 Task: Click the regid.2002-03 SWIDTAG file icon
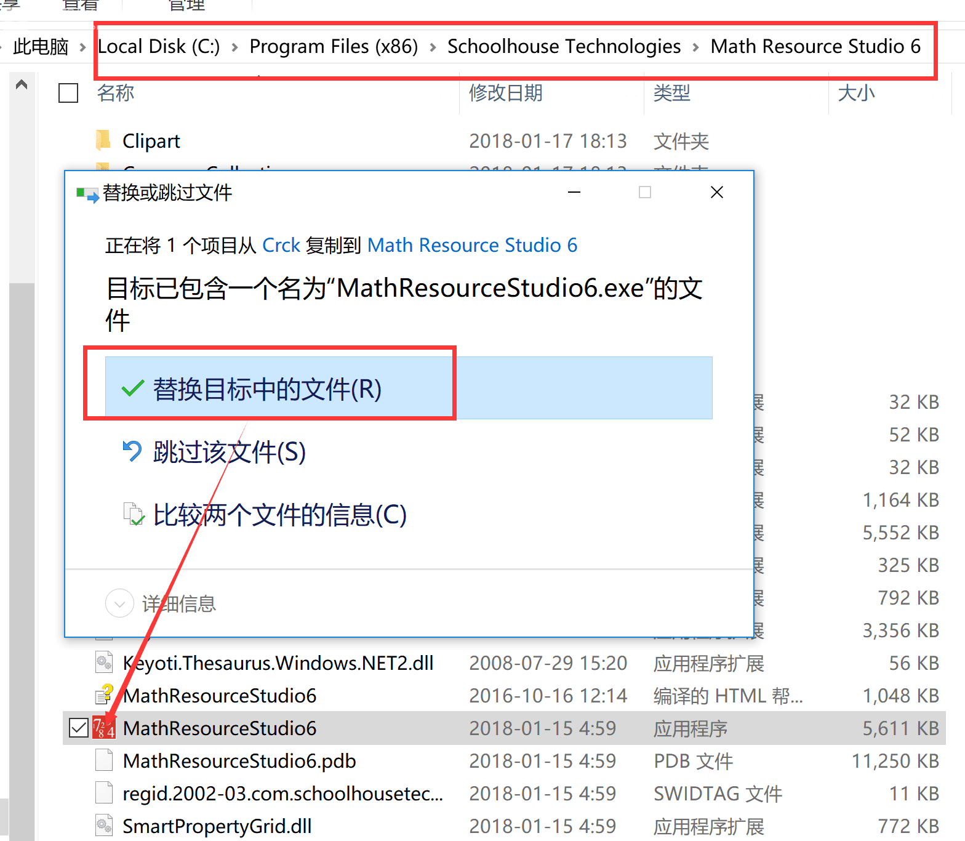point(104,793)
